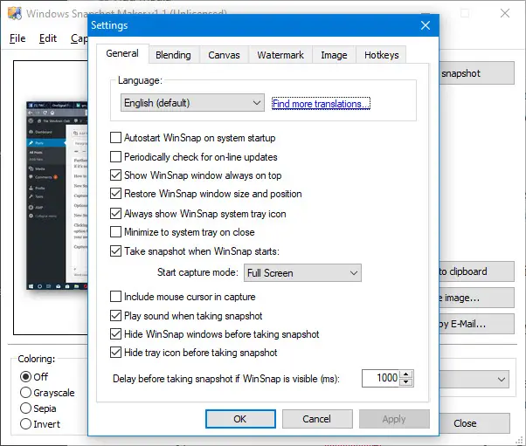
Task: Switch to the Blending tab
Action: click(173, 55)
